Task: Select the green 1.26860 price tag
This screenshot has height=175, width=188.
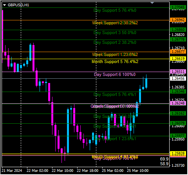Action: point(178,30)
